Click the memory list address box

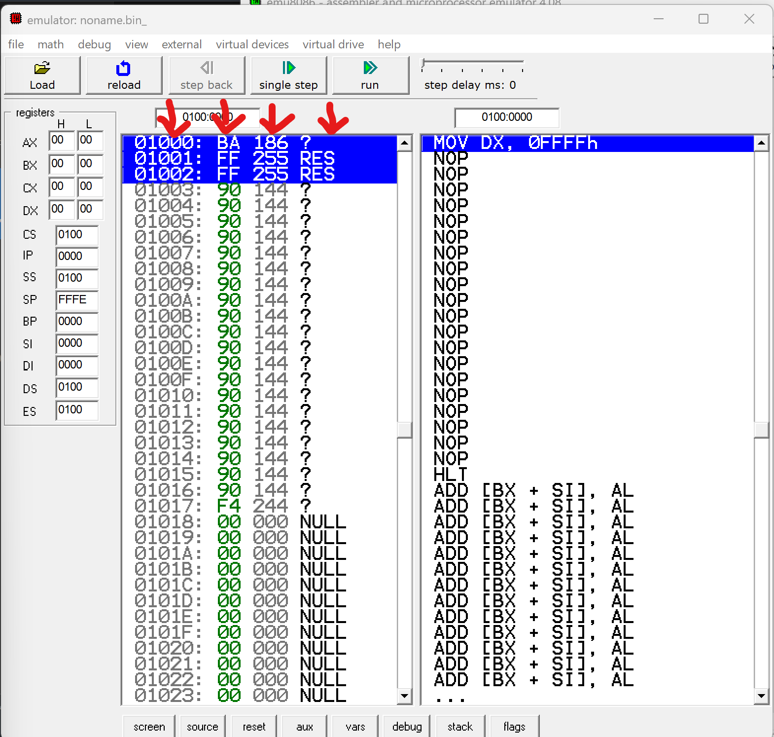coord(208,117)
